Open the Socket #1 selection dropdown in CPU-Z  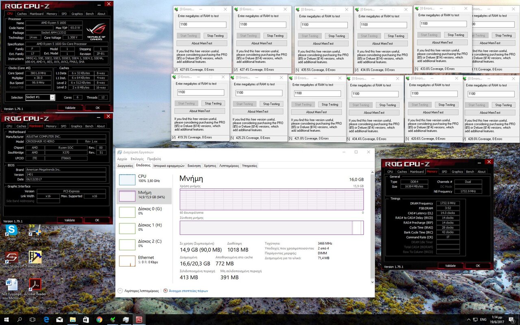[52, 97]
